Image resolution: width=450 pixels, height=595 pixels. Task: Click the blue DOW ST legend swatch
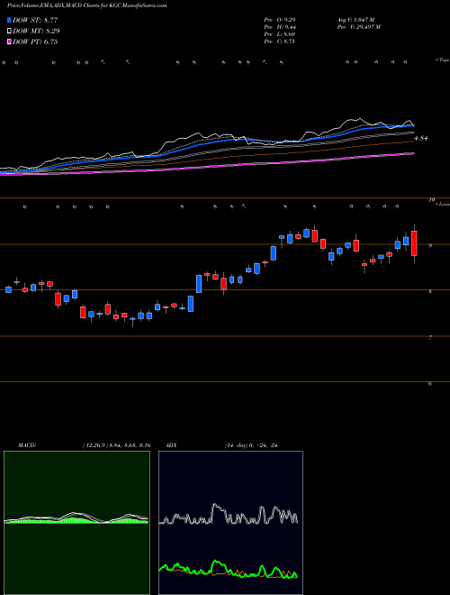pos(9,20)
